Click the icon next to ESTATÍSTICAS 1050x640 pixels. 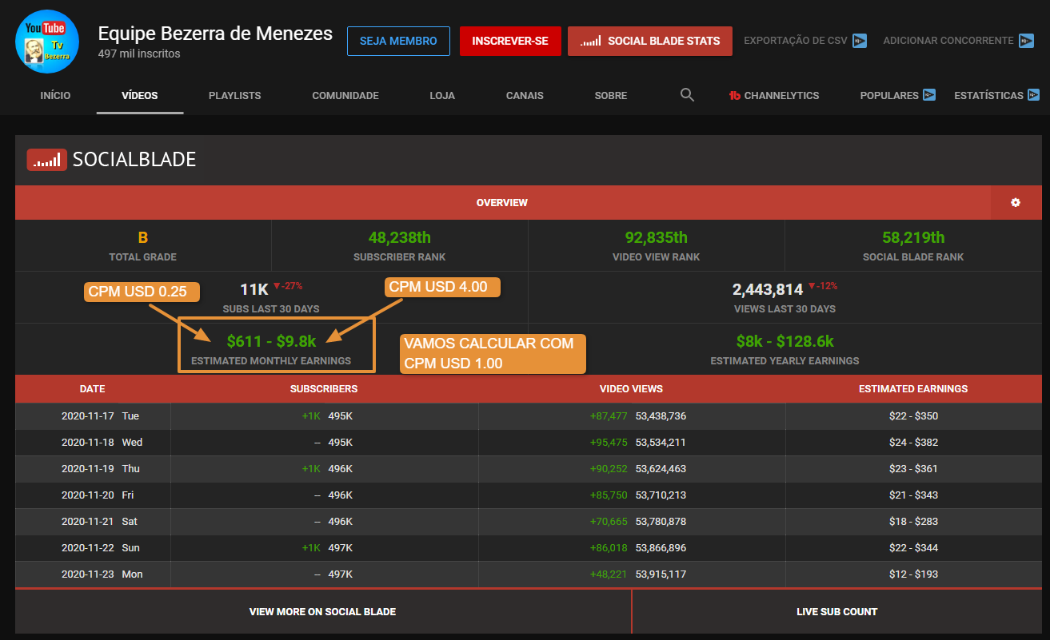(1033, 95)
